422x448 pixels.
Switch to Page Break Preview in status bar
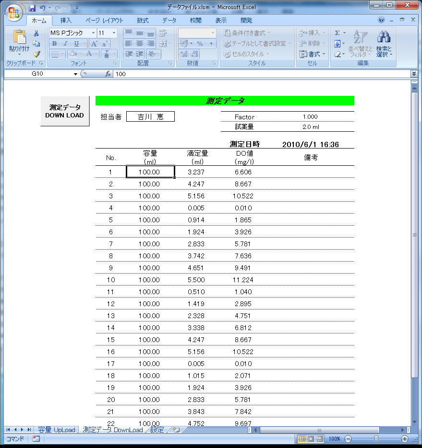coord(320,439)
